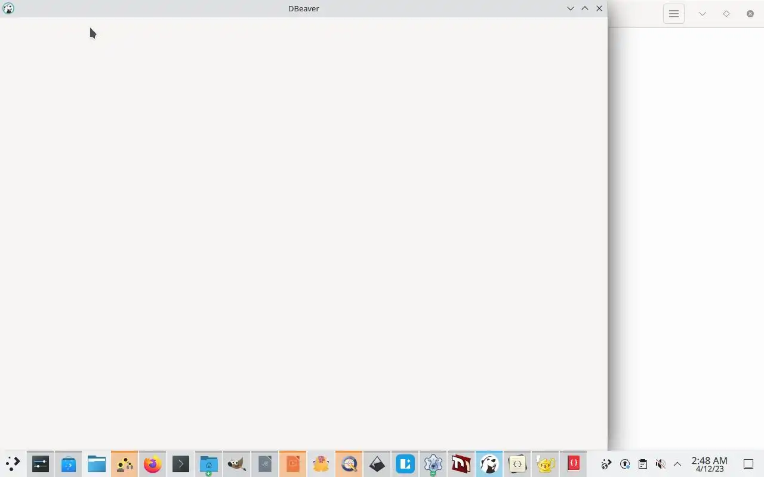Open the red curly-braces book taskbar icon
Viewport: 764px width, 477px height.
click(x=573, y=463)
